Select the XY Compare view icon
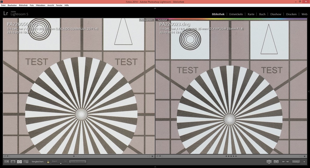This screenshot has width=310, height=168. (19, 162)
